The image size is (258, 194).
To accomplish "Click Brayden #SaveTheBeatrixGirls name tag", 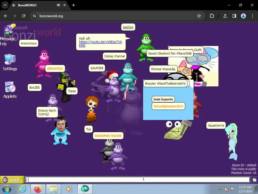I will click(165, 83).
